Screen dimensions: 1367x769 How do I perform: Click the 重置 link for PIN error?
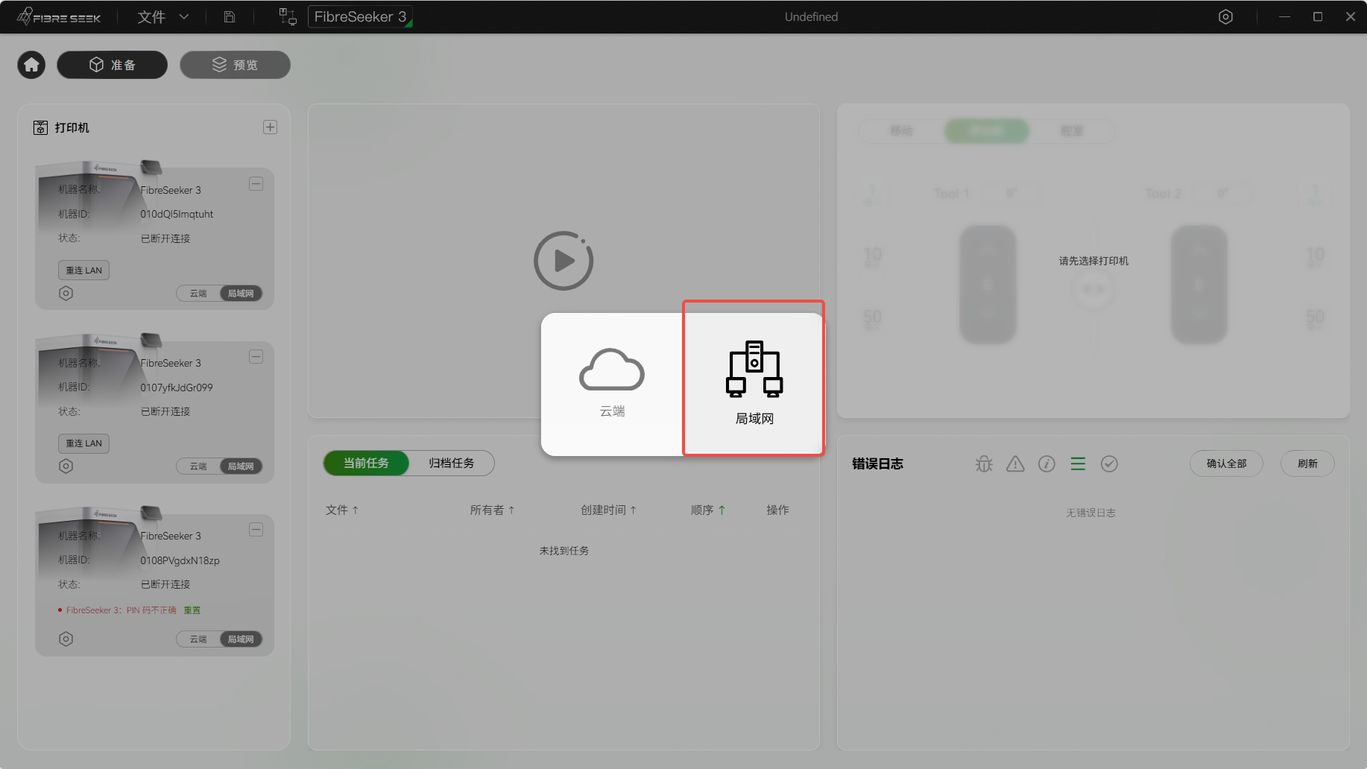tap(192, 610)
